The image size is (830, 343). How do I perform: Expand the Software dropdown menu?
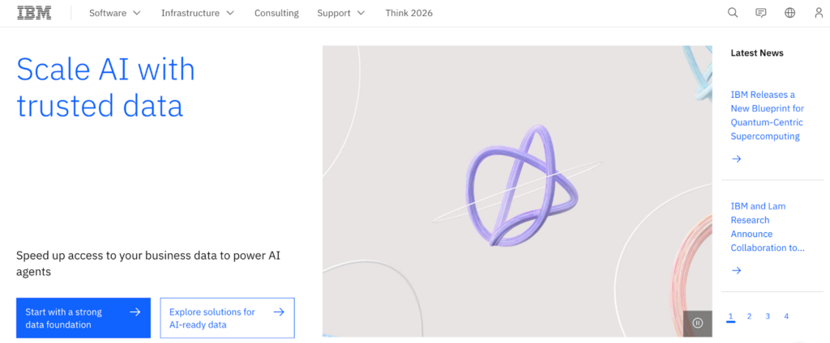coord(115,13)
